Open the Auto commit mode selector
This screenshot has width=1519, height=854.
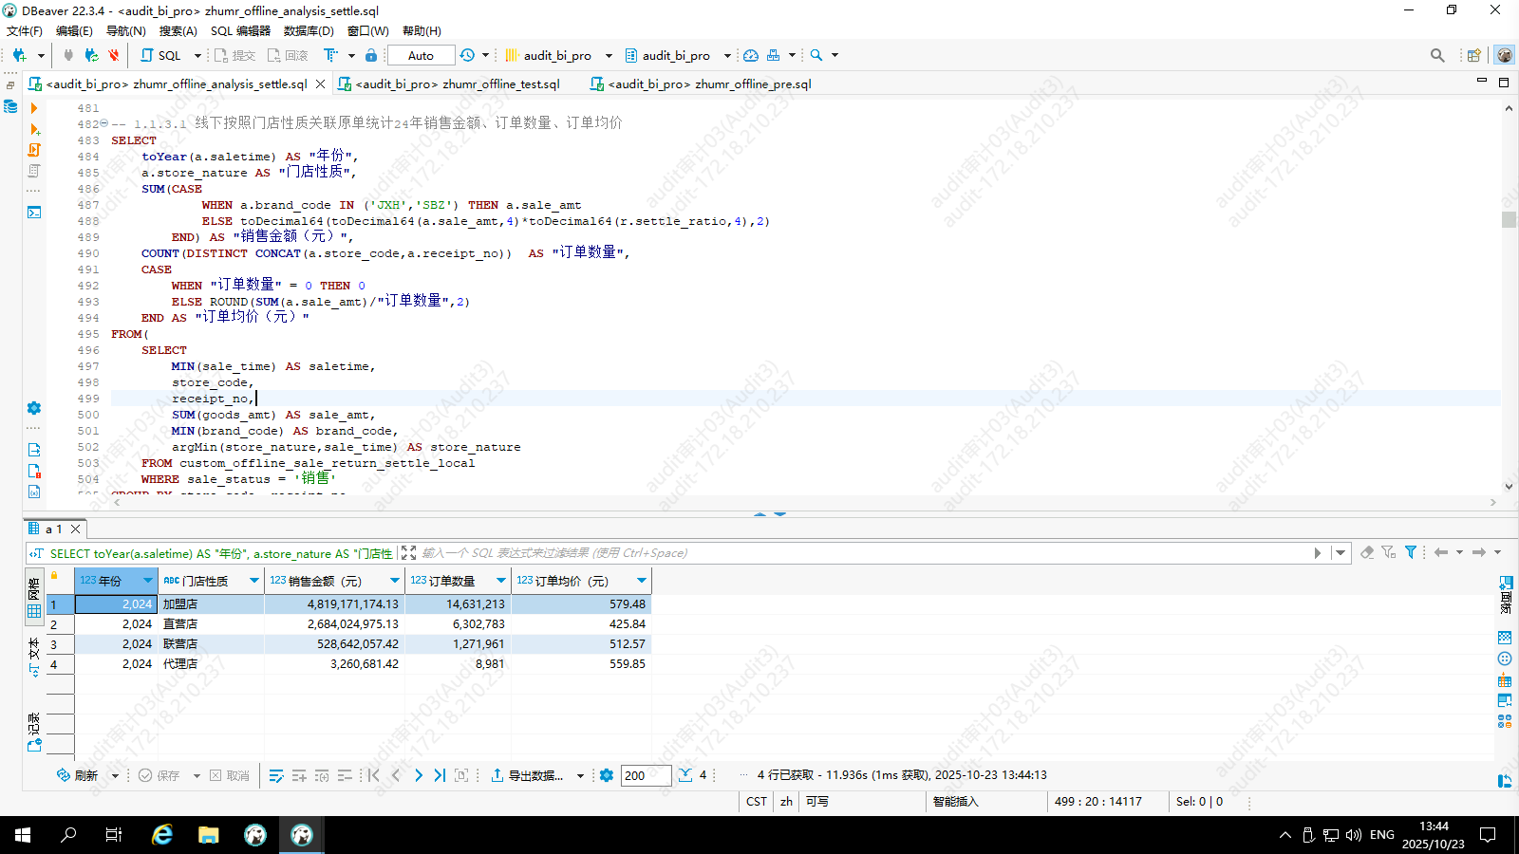point(421,55)
